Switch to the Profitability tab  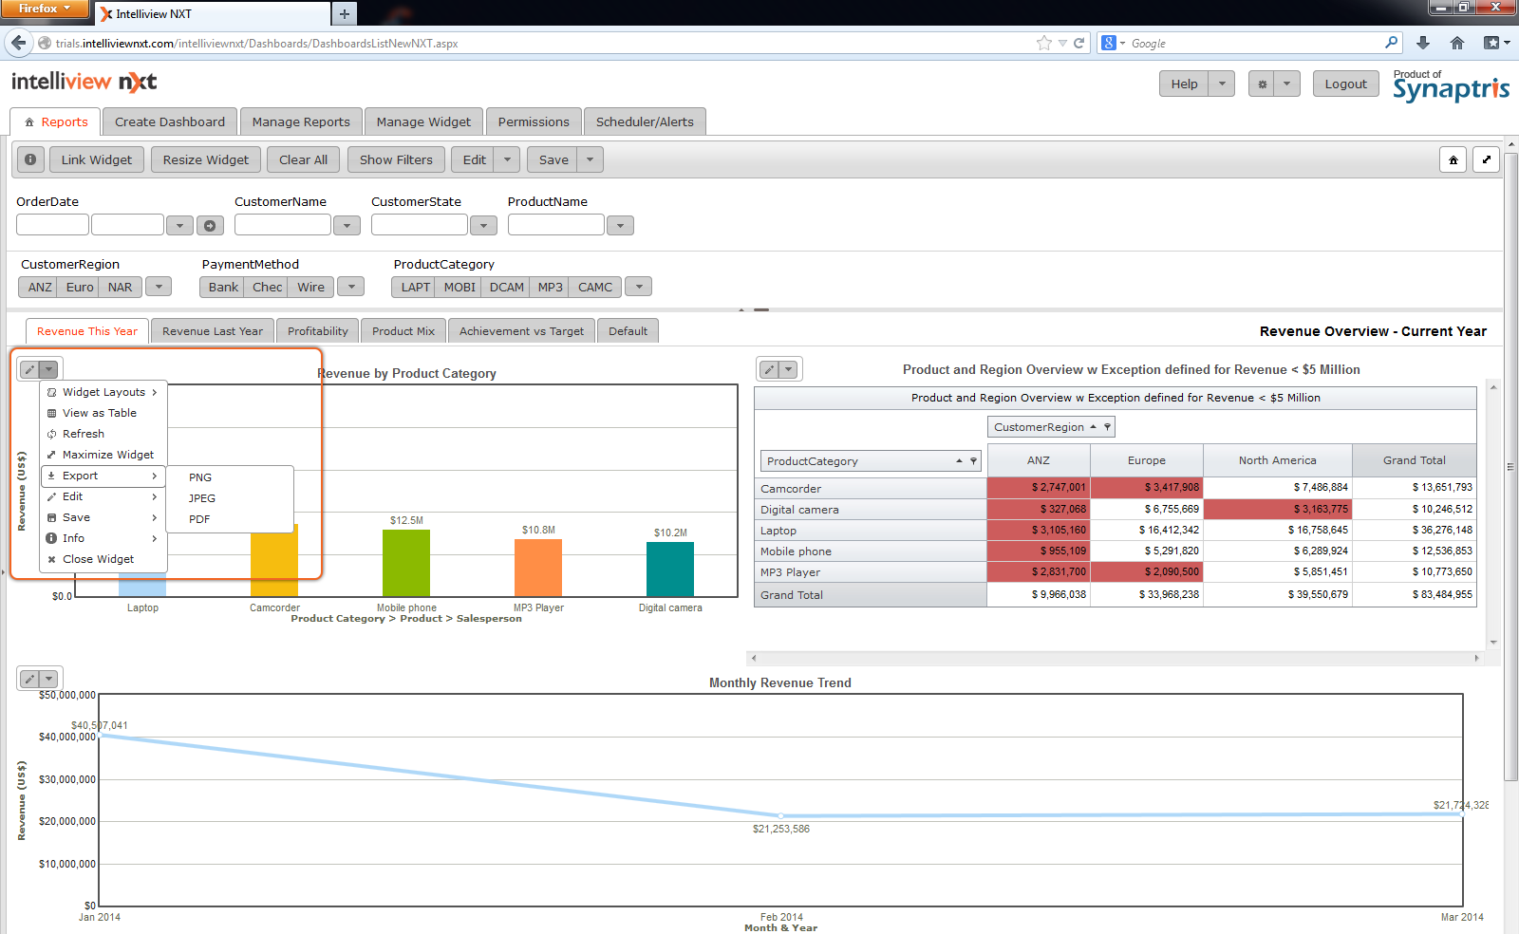(x=317, y=331)
